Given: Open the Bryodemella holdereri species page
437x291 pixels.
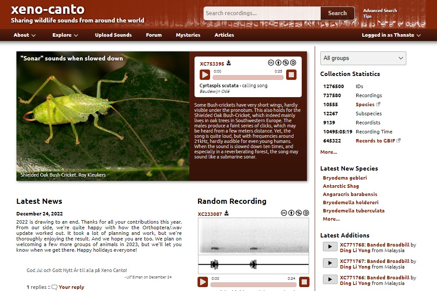Looking at the screenshot, I should (x=351, y=202).
